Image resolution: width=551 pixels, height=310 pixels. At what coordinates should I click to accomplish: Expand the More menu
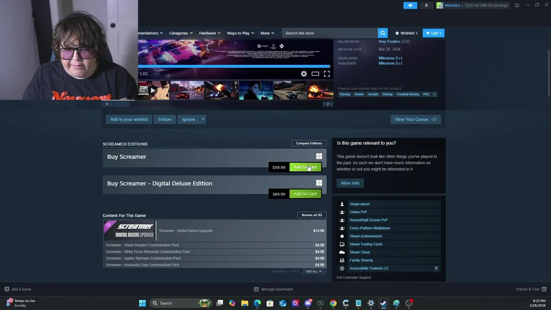point(267,33)
